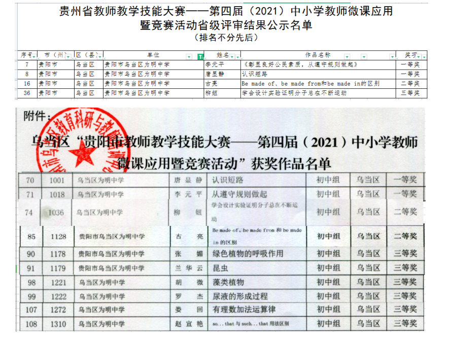Viewport: 450px width, 340px height.
Task: Click the work title 绿色植物的呼吸作用
Action: coord(248,254)
